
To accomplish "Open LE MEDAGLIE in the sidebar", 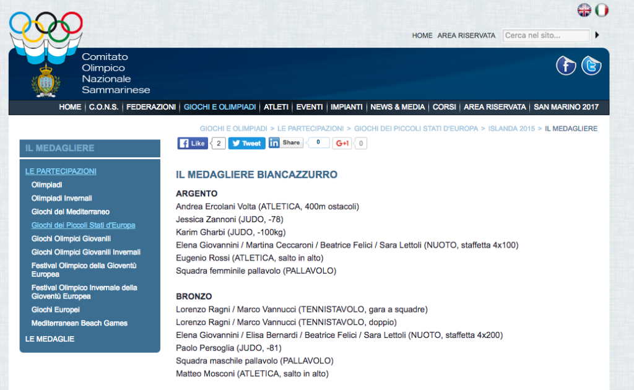I will tap(50, 339).
